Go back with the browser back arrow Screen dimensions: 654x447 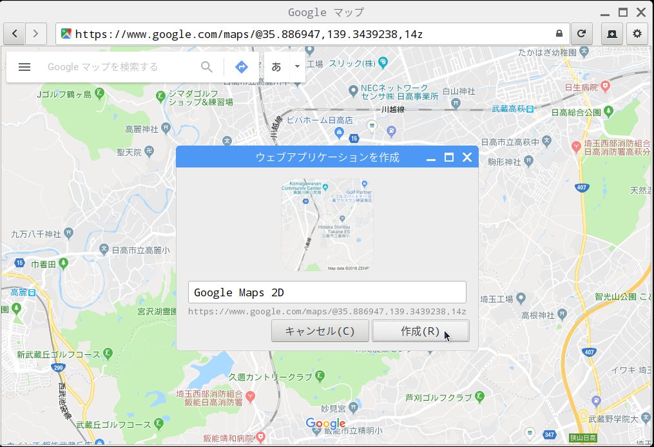coord(15,33)
